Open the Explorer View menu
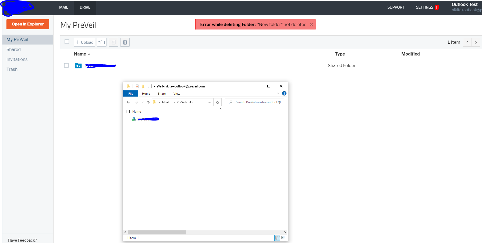The image size is (482, 243). (177, 93)
